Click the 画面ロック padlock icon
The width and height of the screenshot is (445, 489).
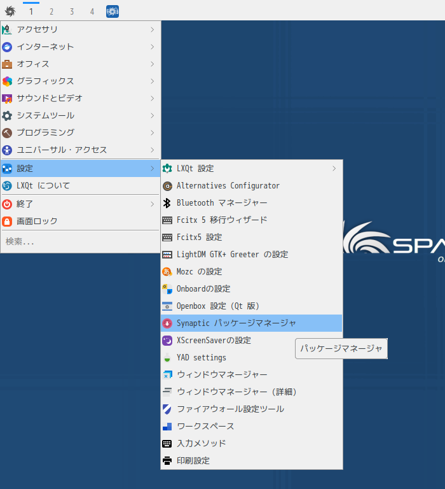point(7,222)
